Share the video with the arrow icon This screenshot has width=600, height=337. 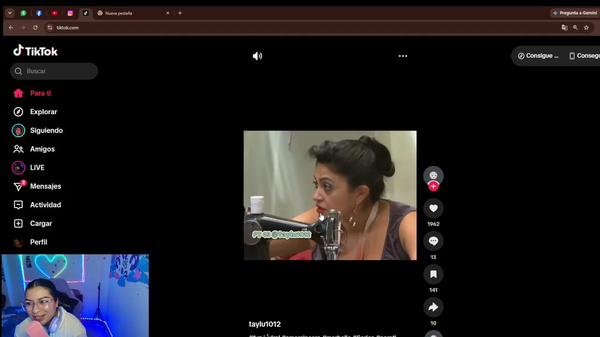pyautogui.click(x=433, y=307)
